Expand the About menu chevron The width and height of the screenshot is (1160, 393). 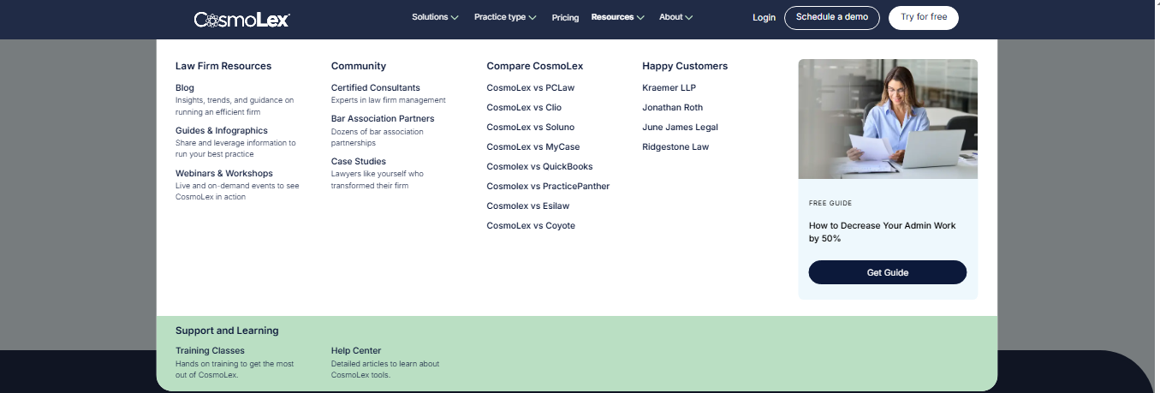[689, 17]
